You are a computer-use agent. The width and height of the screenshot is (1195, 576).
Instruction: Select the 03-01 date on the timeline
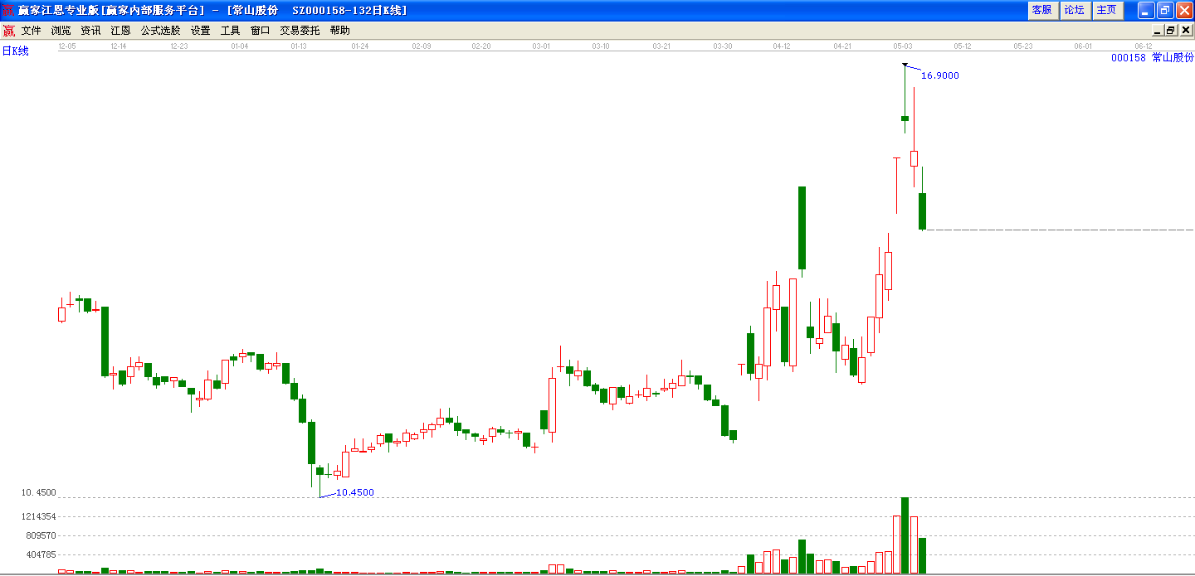(541, 46)
